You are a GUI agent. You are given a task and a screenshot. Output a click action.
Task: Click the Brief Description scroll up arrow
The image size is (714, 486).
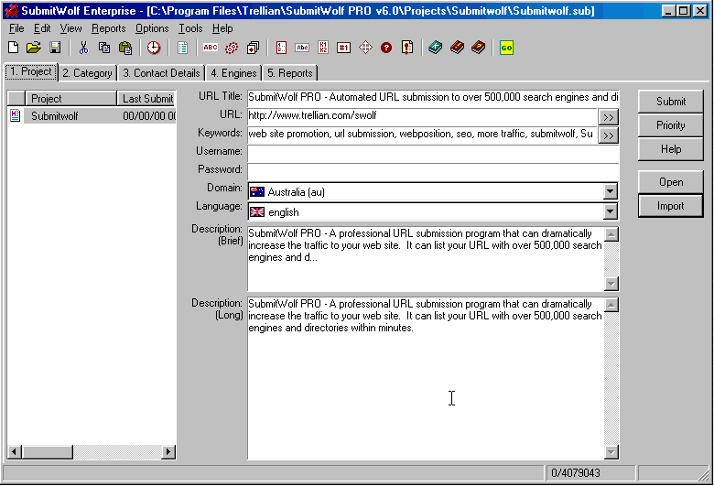[611, 234]
